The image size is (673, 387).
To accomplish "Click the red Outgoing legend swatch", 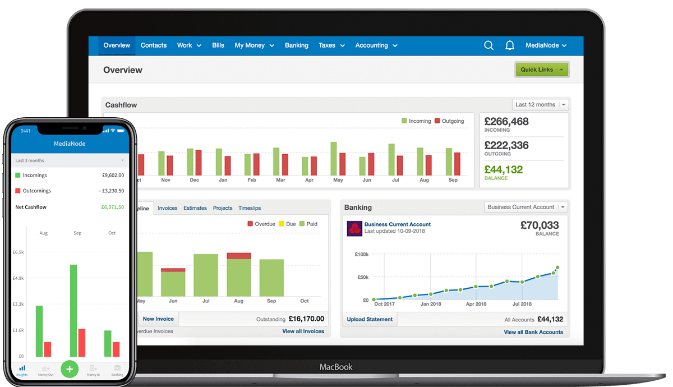I will 439,121.
